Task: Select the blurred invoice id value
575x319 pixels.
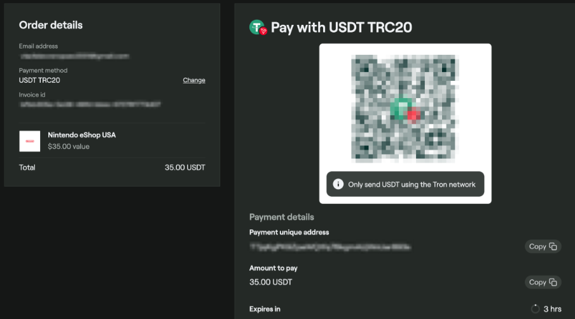Action: coord(90,104)
